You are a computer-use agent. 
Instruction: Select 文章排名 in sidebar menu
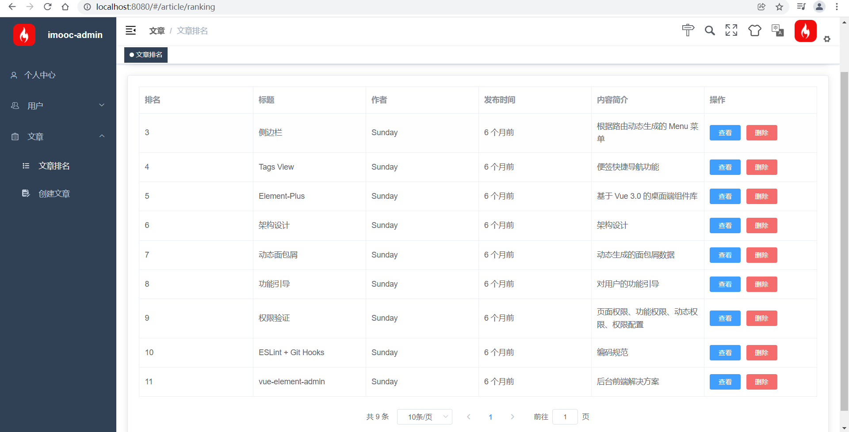pyautogui.click(x=58, y=166)
